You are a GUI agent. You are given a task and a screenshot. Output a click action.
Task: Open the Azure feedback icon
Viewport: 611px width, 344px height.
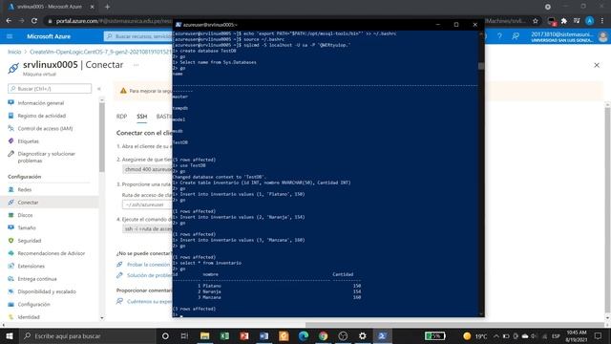point(516,36)
